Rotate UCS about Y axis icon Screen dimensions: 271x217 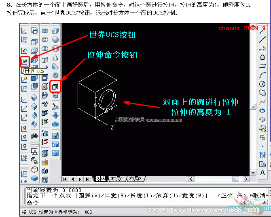tap(24, 138)
